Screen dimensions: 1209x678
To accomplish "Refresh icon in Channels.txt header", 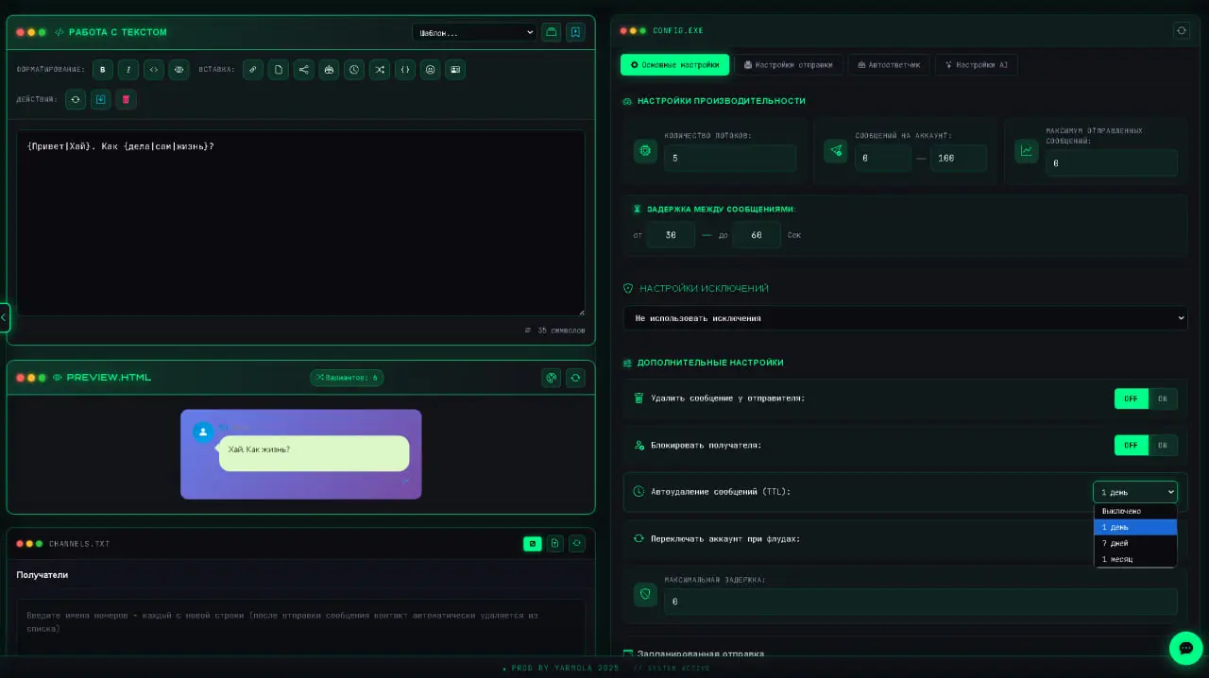I will click(x=576, y=543).
